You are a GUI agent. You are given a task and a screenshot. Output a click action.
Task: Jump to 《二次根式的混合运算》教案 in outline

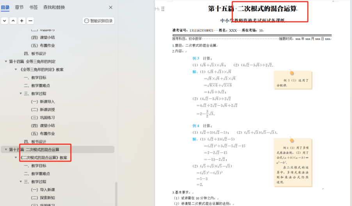click(x=43, y=158)
